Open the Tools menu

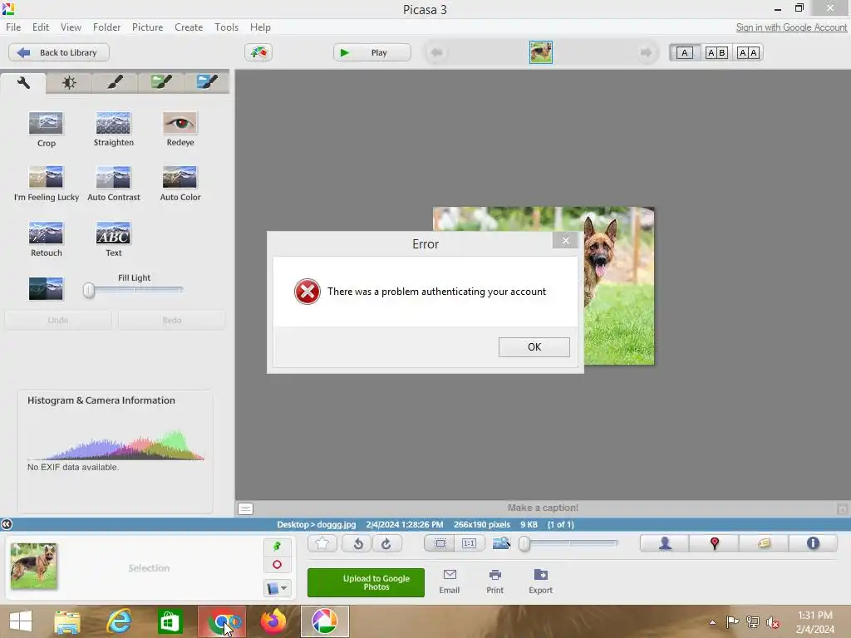pyautogui.click(x=226, y=27)
